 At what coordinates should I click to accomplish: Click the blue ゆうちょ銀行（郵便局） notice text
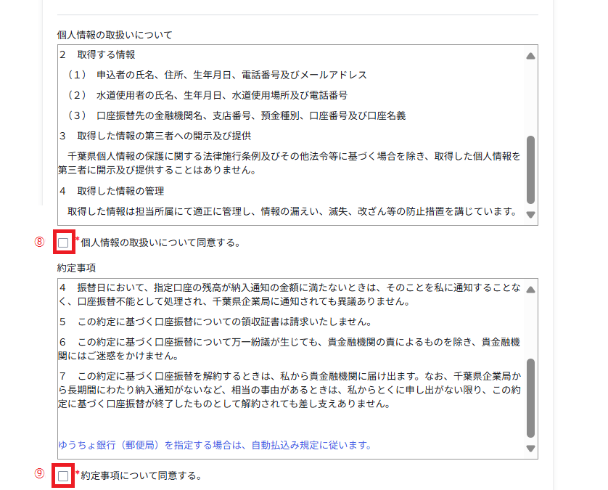(215, 445)
